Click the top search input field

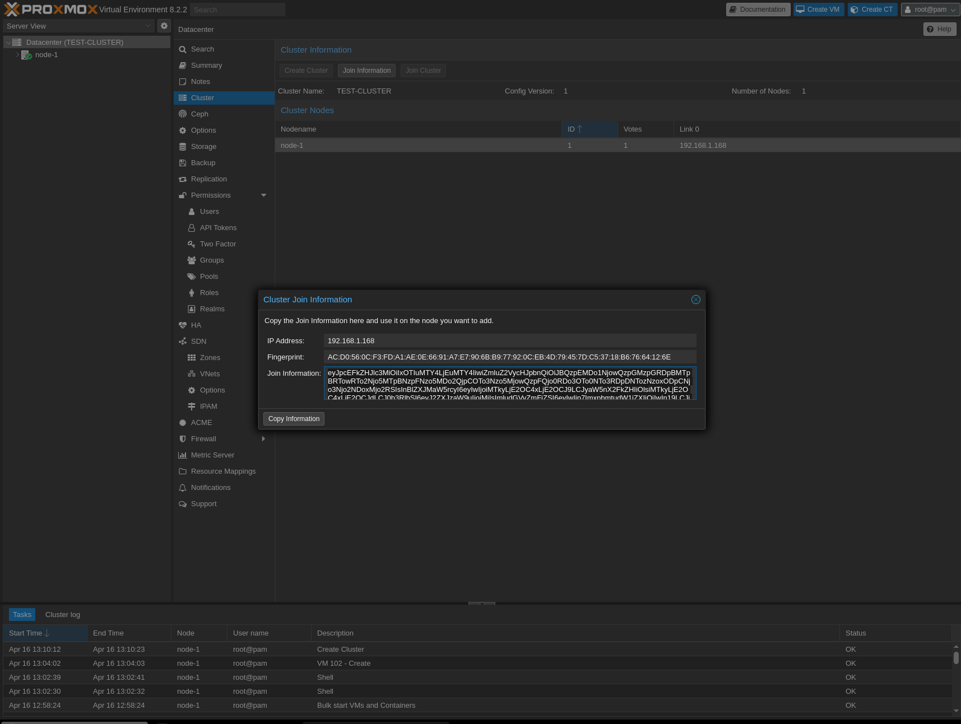pyautogui.click(x=236, y=10)
